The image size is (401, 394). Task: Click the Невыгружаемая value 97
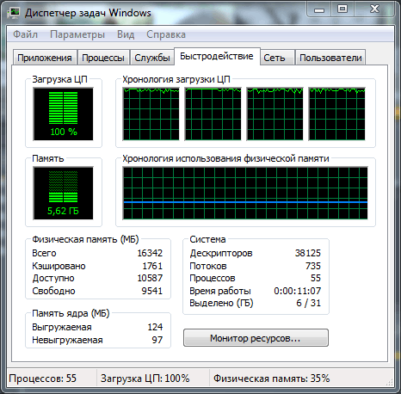point(157,340)
